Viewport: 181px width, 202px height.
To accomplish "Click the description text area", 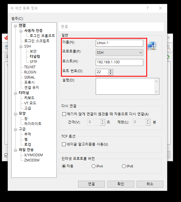I will [x=125, y=86].
